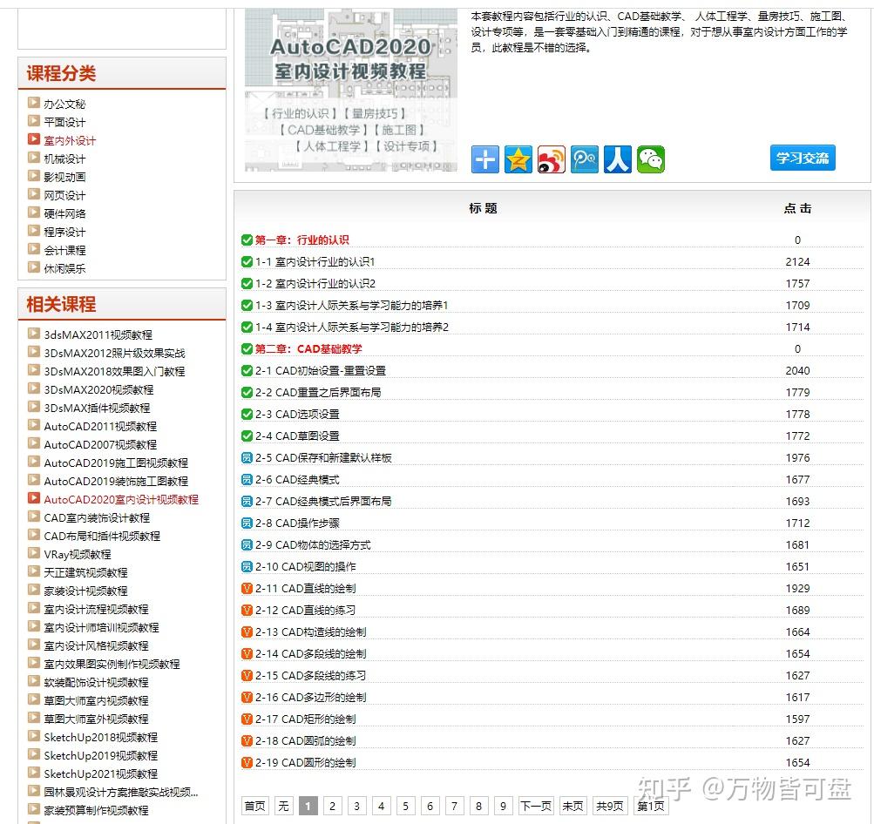Open lesson 2-1 CAD初始设置-重置设置
The height and width of the screenshot is (824, 874).
click(x=321, y=370)
